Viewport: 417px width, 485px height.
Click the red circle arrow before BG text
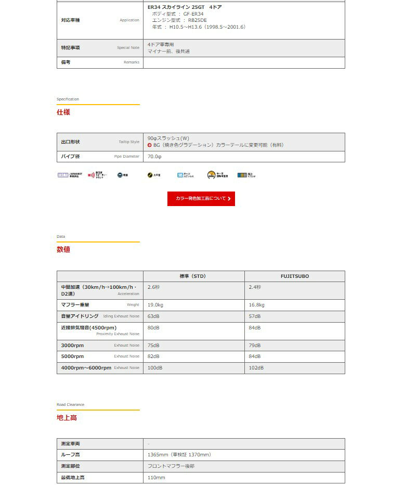pyautogui.click(x=150, y=145)
